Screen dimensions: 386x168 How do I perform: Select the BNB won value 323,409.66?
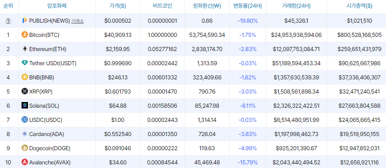click(207, 77)
